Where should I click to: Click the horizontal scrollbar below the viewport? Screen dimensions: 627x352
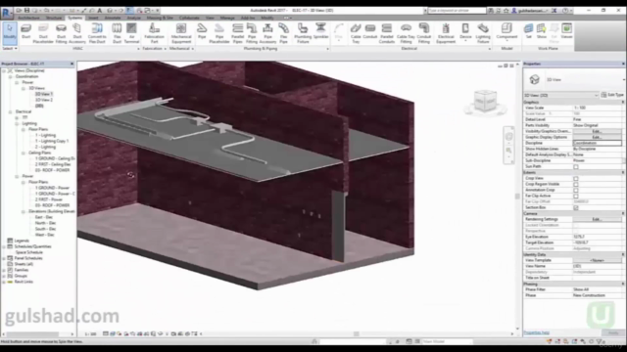pyautogui.click(x=356, y=334)
